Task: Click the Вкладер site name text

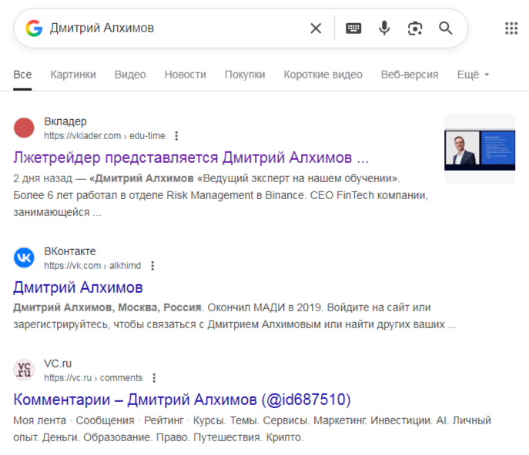Action: [x=65, y=121]
